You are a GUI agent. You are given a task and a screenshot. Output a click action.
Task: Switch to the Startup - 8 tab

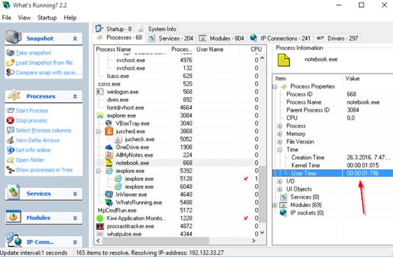(x=114, y=29)
